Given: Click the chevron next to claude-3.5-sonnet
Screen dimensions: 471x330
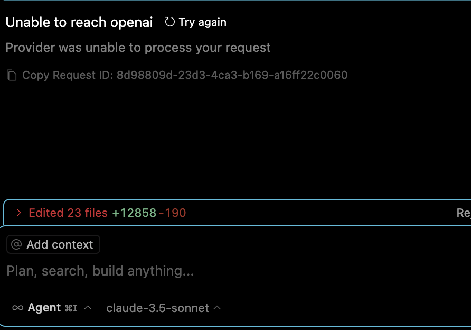Looking at the screenshot, I should click(217, 308).
